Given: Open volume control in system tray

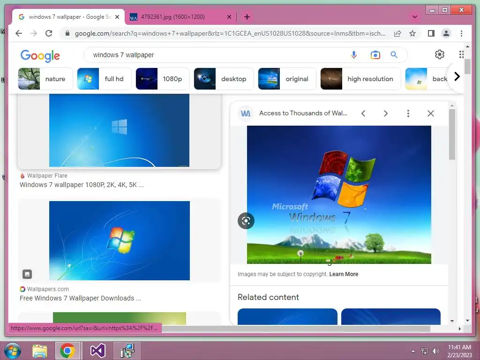Looking at the screenshot, I should click(x=435, y=351).
